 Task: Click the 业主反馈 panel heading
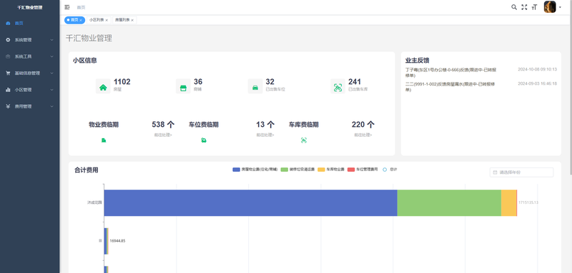[417, 61]
